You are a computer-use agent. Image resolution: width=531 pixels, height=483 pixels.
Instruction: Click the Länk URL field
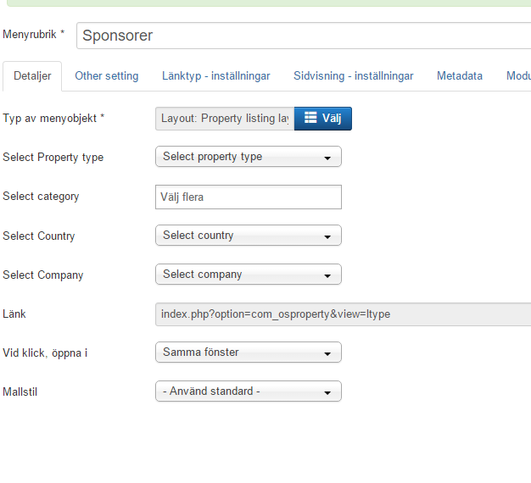point(343,314)
